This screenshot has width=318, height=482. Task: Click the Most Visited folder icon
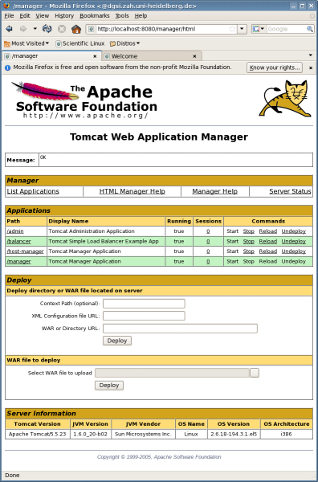click(7, 43)
